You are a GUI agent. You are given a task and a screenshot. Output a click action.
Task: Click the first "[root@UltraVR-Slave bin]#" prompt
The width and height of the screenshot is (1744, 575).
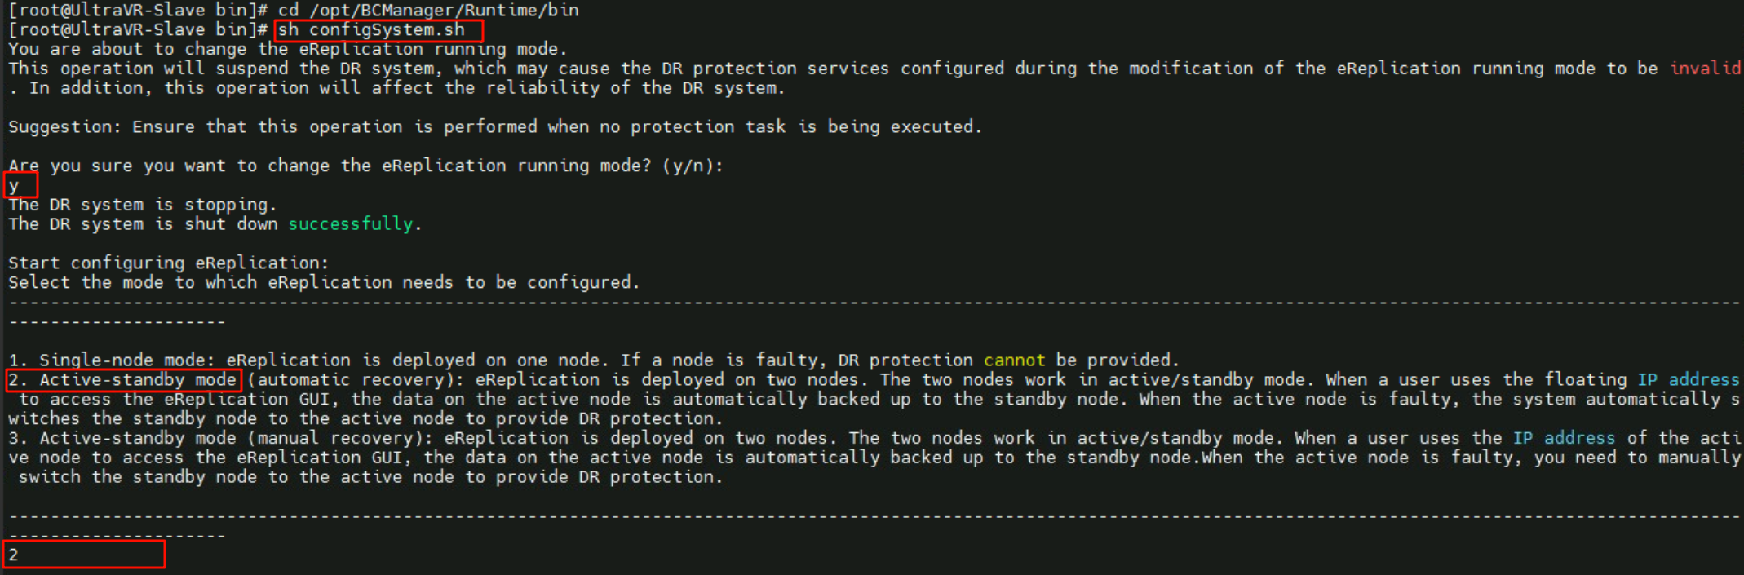tap(138, 10)
